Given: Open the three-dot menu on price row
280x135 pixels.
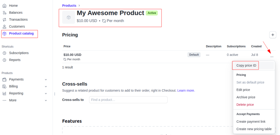Looking at the screenshot, I should pyautogui.click(x=272, y=57).
